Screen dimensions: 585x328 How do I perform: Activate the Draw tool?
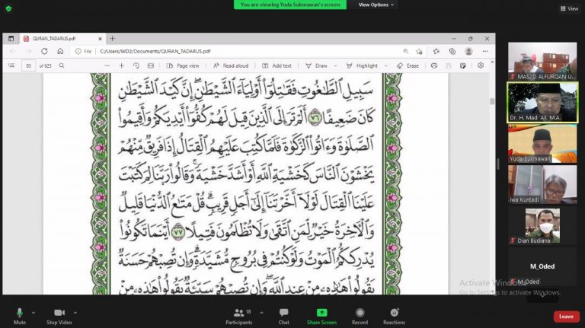pyautogui.click(x=316, y=65)
